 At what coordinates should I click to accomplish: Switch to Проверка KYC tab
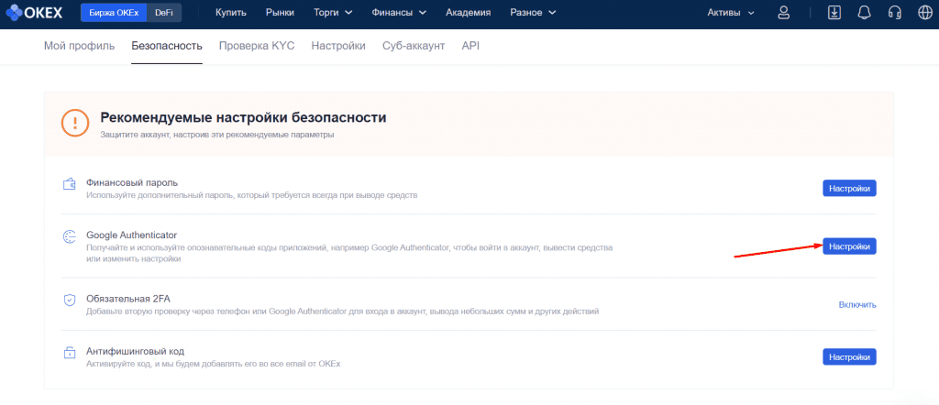257,46
